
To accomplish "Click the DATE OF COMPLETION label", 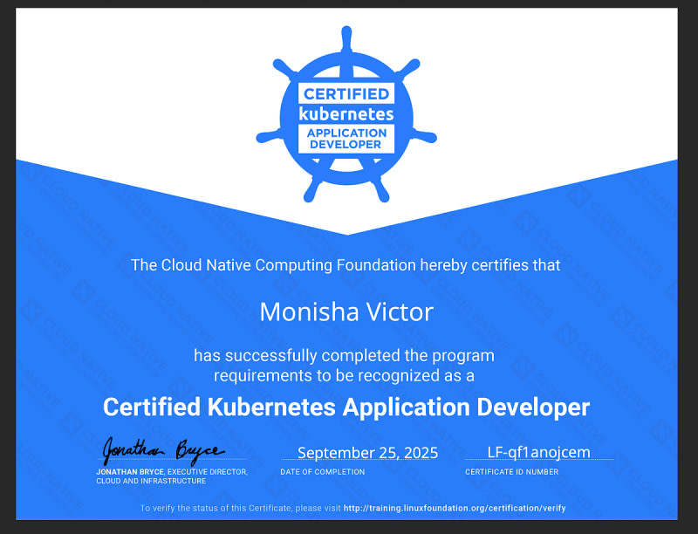I will tap(322, 472).
